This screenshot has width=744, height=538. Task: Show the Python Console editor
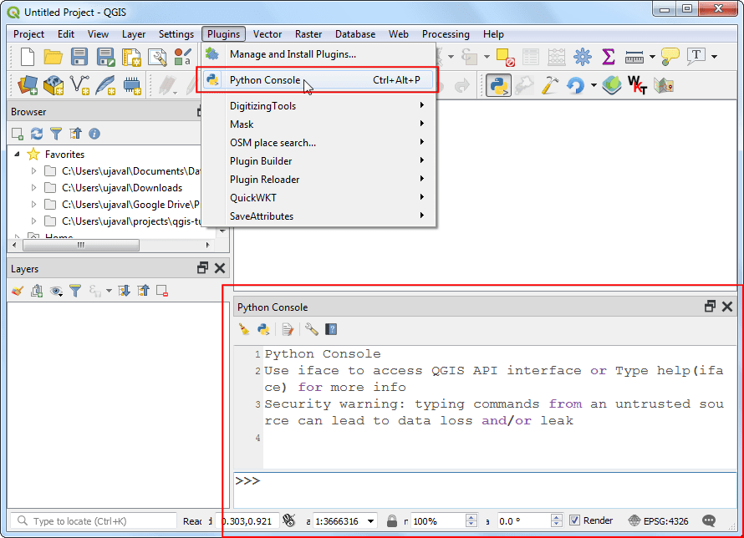[288, 329]
